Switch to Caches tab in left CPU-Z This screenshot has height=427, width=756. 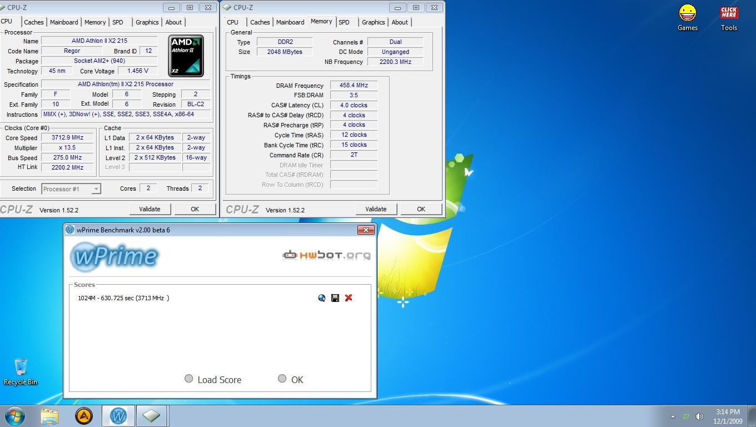33,22
